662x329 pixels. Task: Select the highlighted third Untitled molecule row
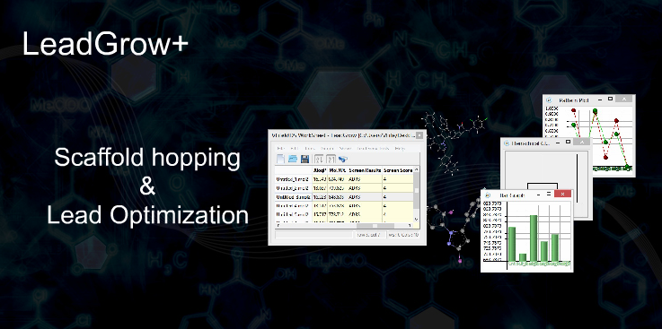click(344, 196)
